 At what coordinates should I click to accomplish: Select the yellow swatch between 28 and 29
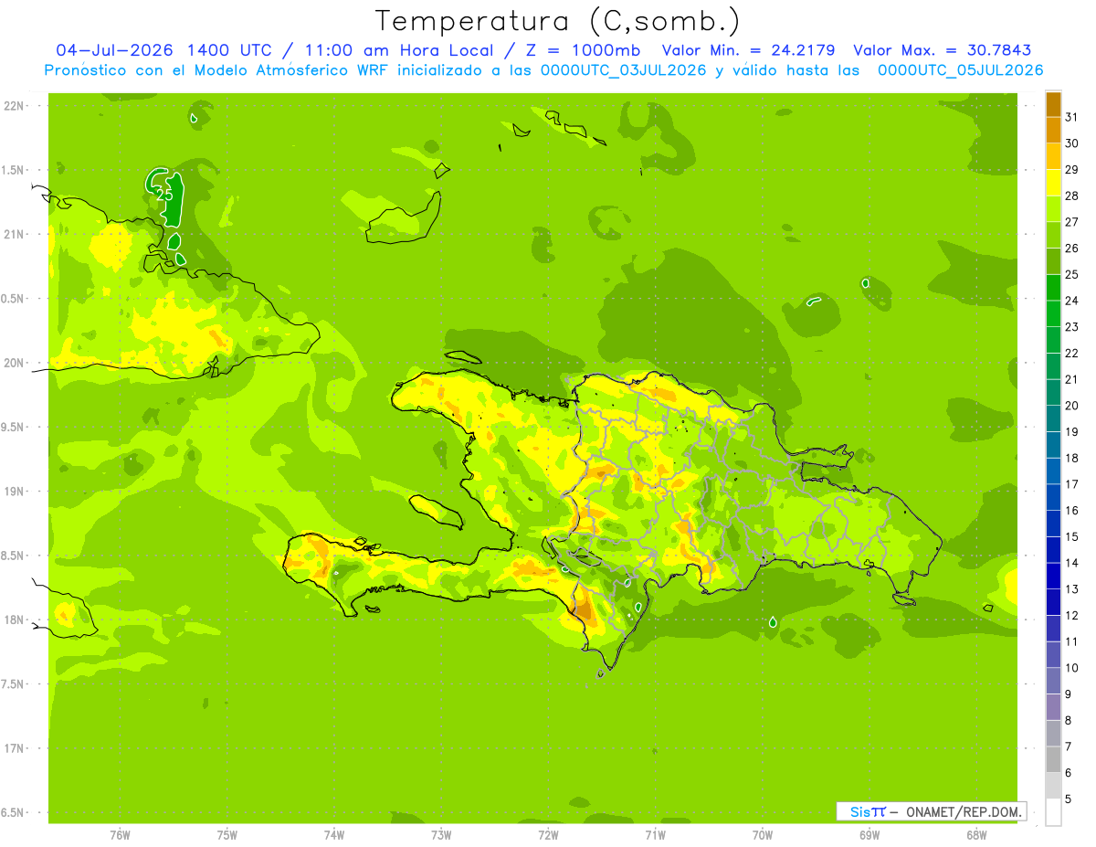click(1053, 183)
